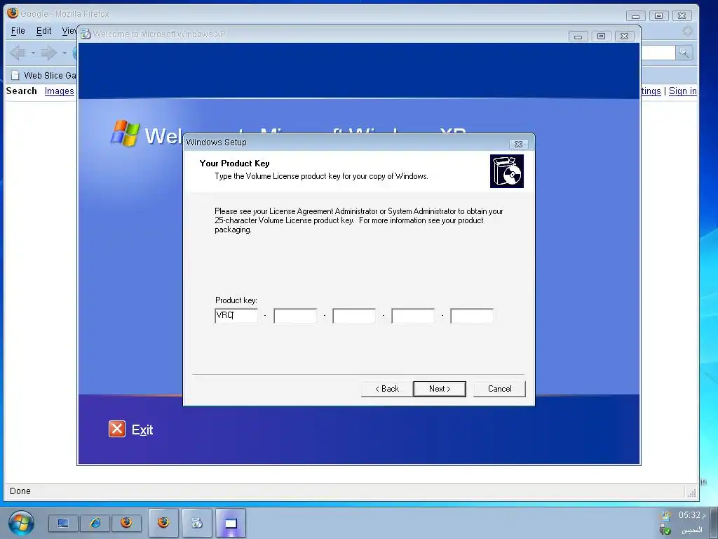Image resolution: width=718 pixels, height=539 pixels.
Task: Expand the Forward button history dropdown in Firefox
Action: click(x=64, y=53)
